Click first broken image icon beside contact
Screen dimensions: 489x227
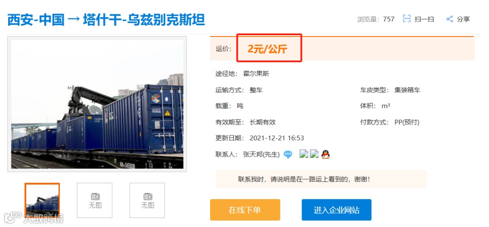click(x=304, y=154)
